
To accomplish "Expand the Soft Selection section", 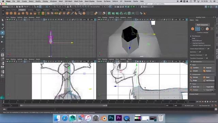I will tap(202, 61).
